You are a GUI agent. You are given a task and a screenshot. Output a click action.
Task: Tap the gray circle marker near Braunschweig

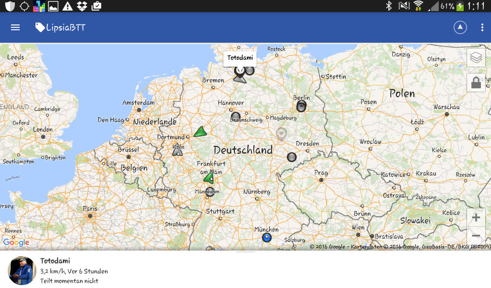pyautogui.click(x=235, y=116)
